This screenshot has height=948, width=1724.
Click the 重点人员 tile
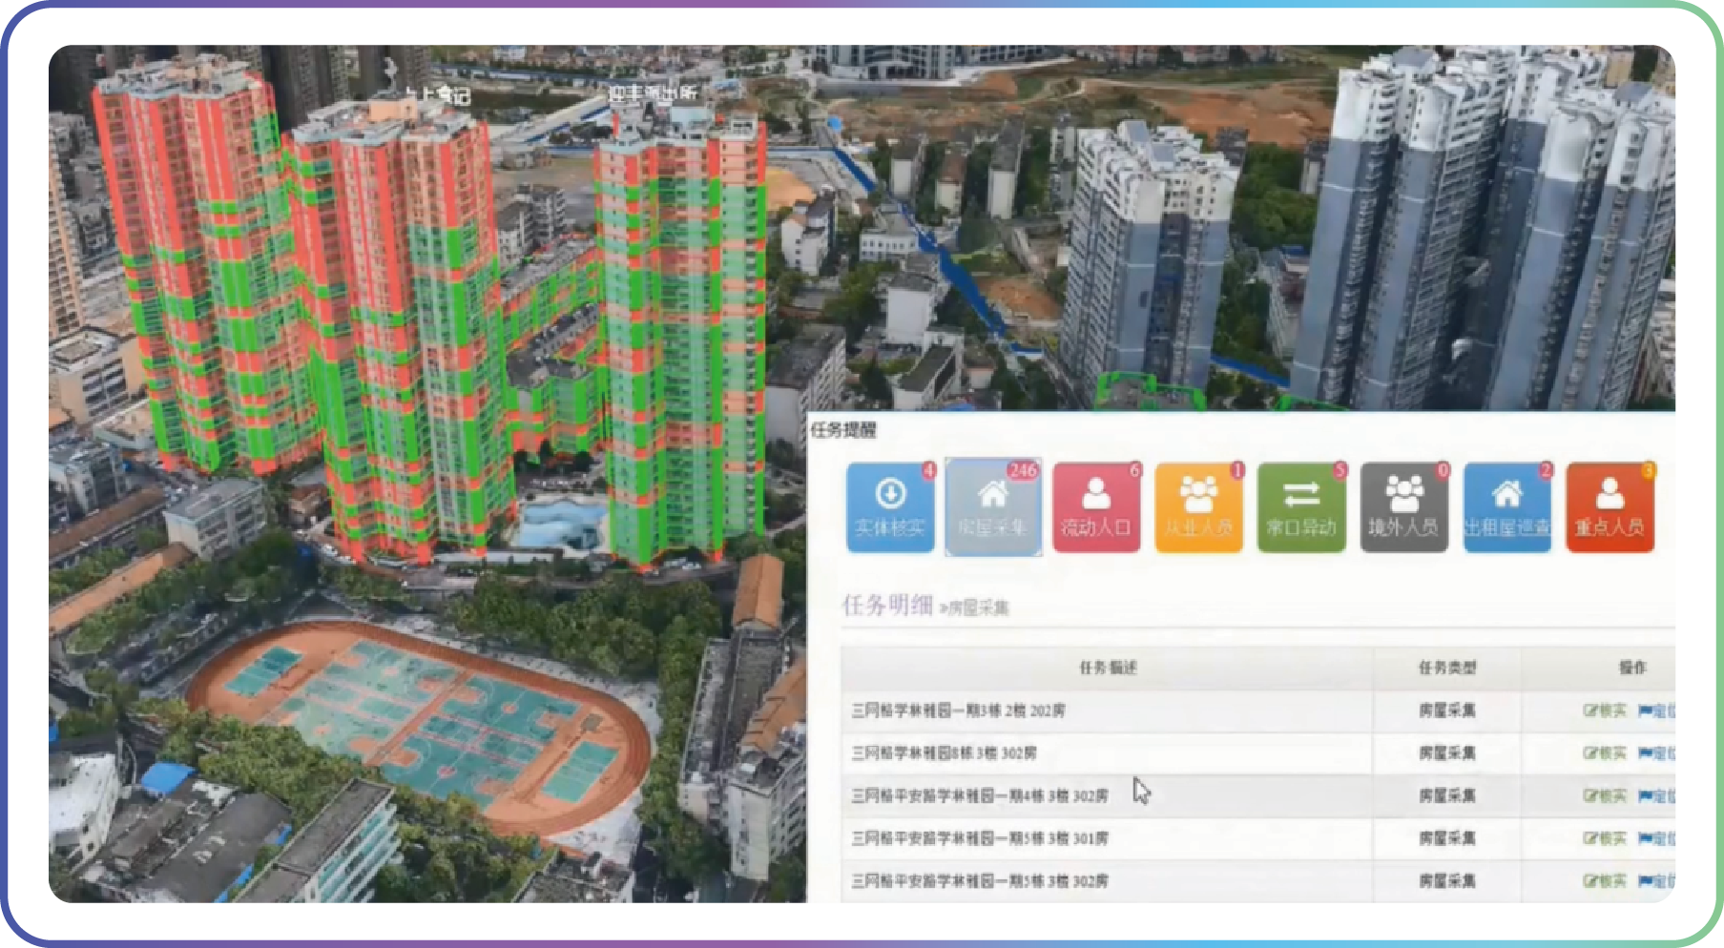(1610, 507)
